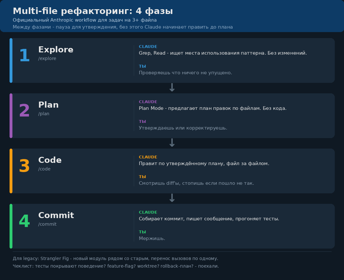The image size is (344, 280).
Task: Click the footer line "Для legacy: Strangler Fig"
Action: pos(115,259)
